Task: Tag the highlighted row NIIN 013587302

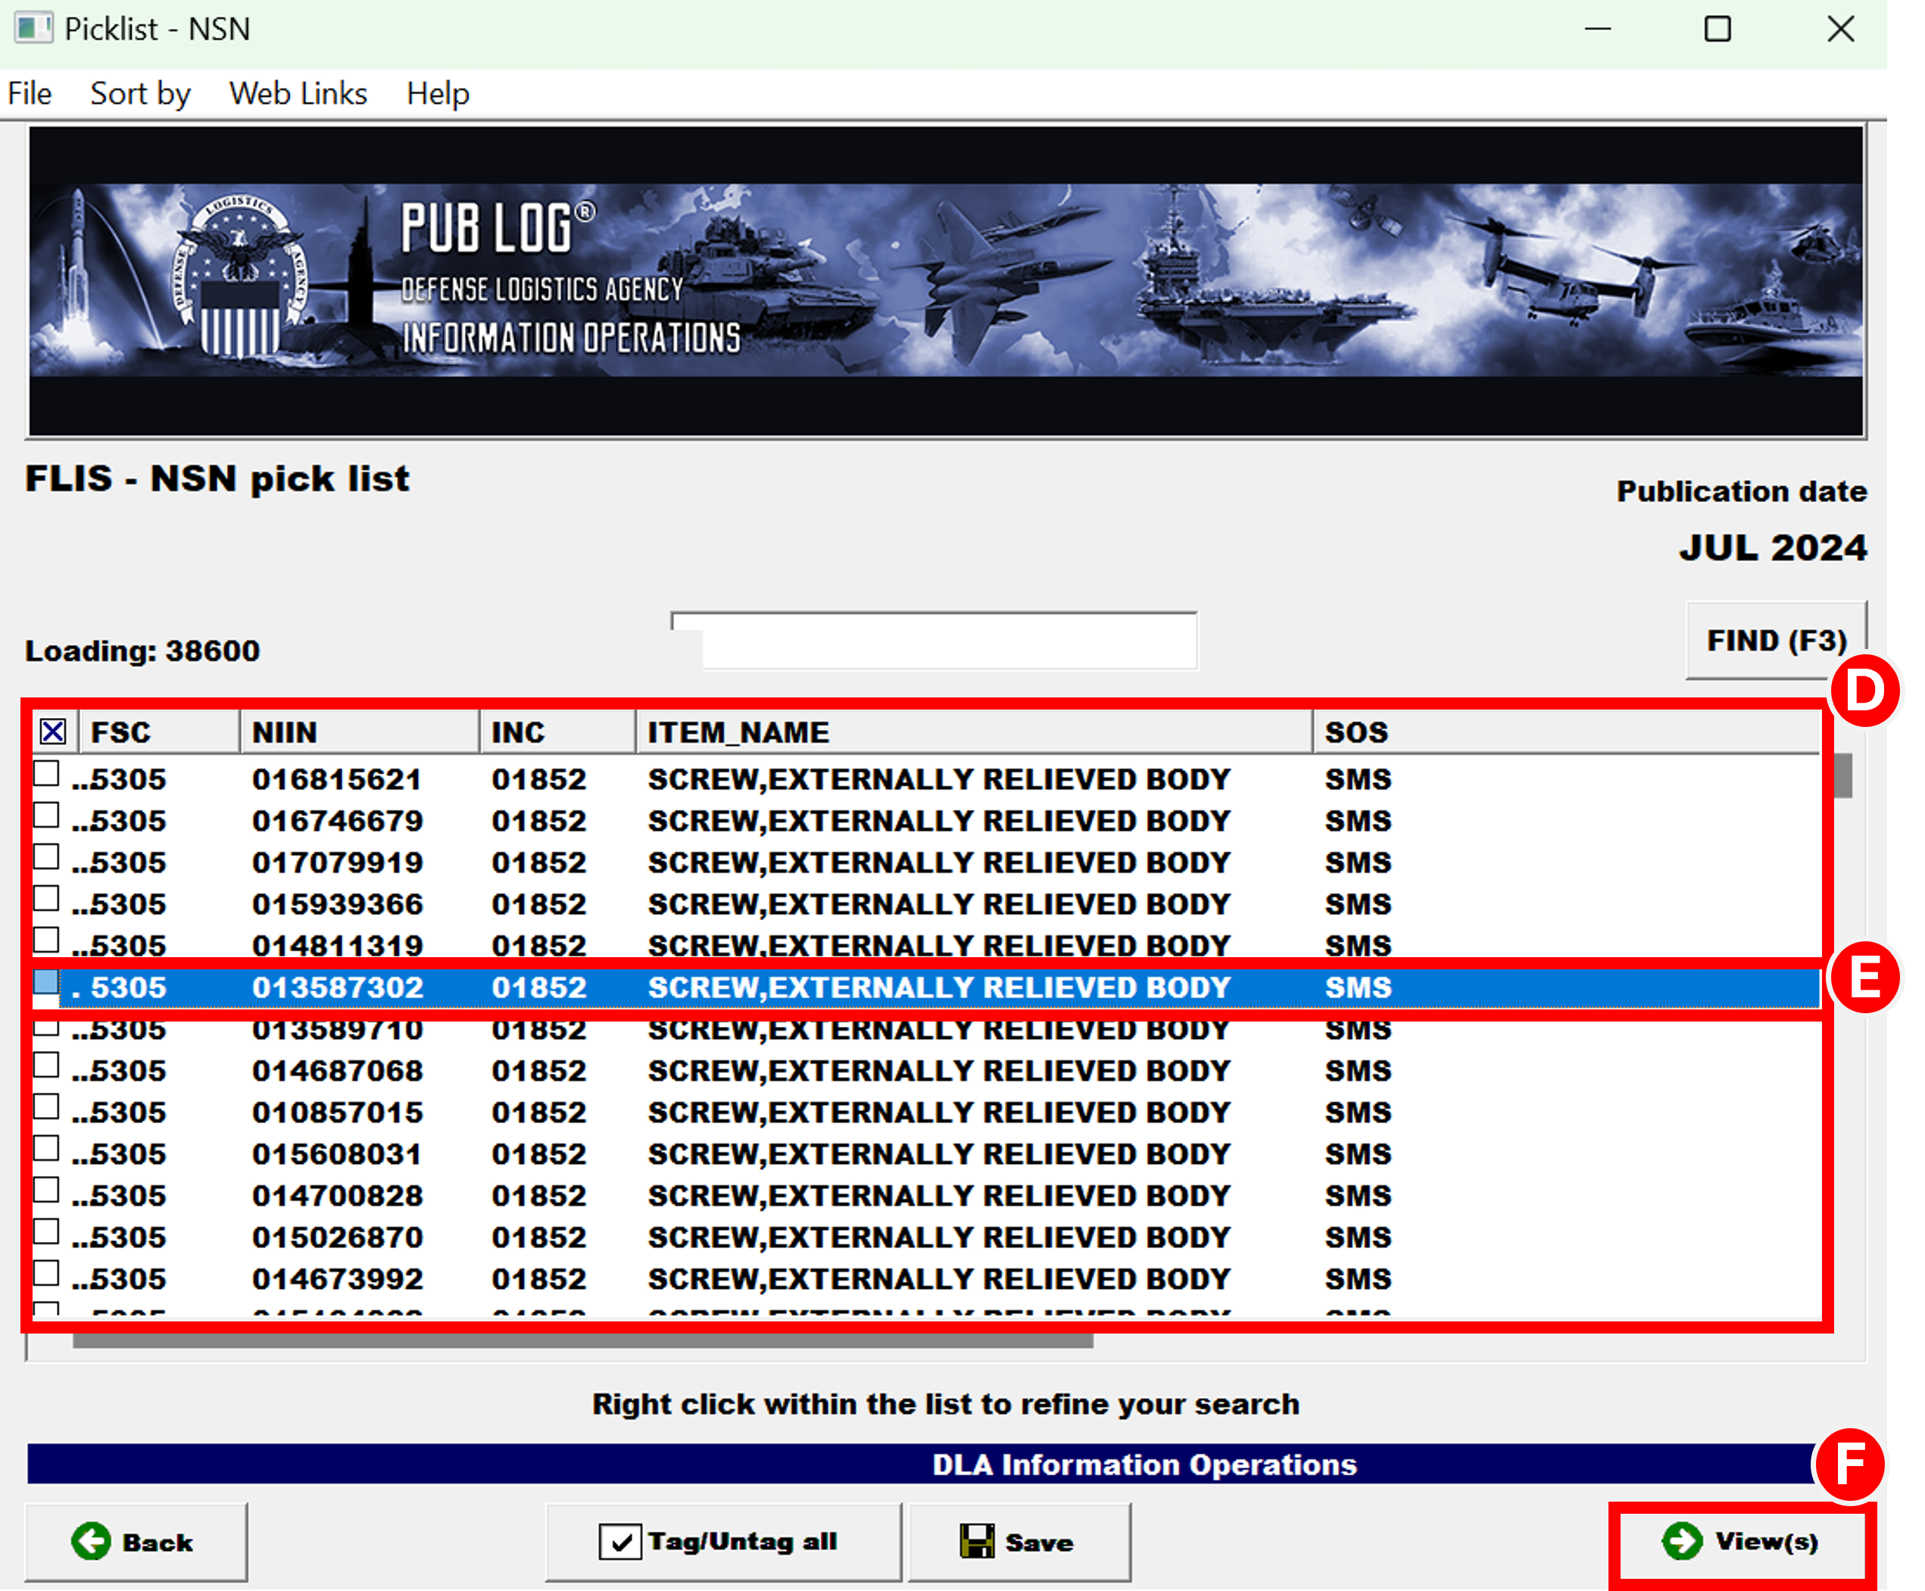Action: coord(47,982)
